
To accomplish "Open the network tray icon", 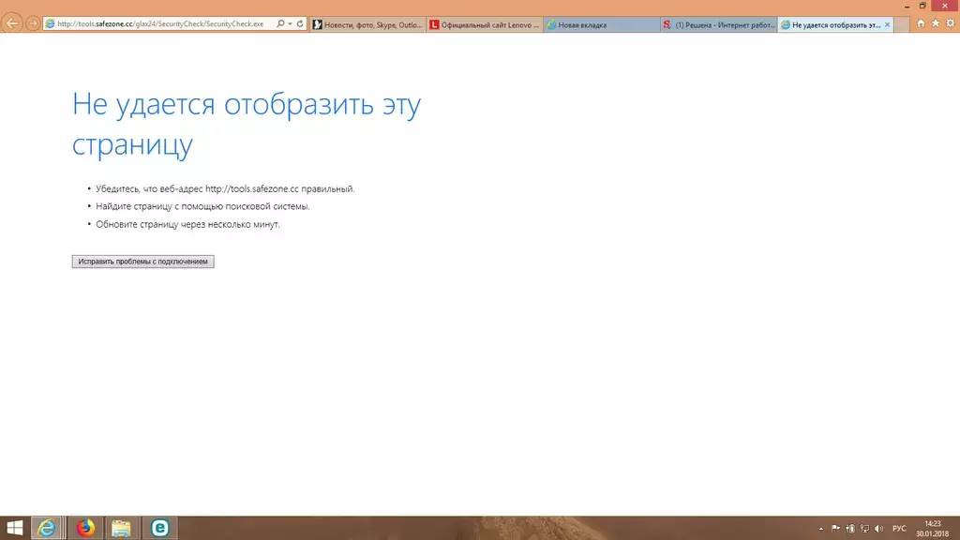I will [x=864, y=528].
